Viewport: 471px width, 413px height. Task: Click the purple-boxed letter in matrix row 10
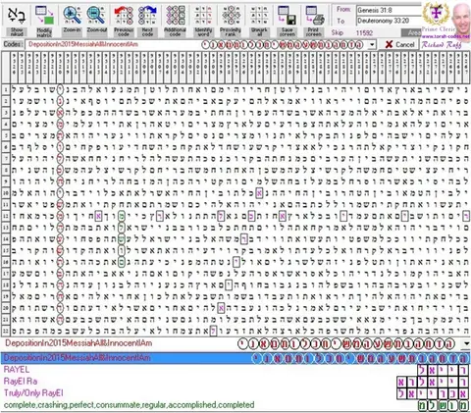tap(259, 193)
